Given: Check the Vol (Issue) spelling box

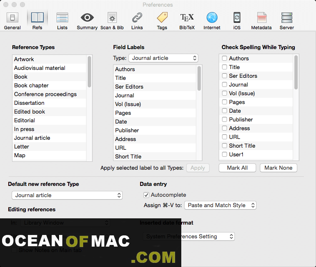Looking at the screenshot, I should coord(225,93).
